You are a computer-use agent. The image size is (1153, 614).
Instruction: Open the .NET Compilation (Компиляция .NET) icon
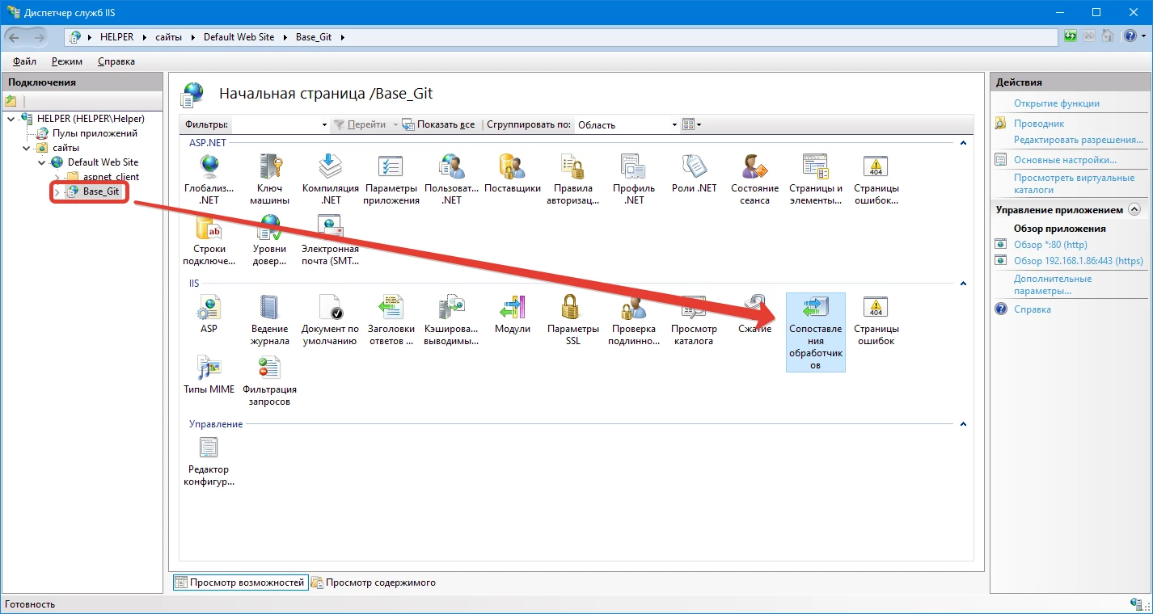click(x=330, y=179)
